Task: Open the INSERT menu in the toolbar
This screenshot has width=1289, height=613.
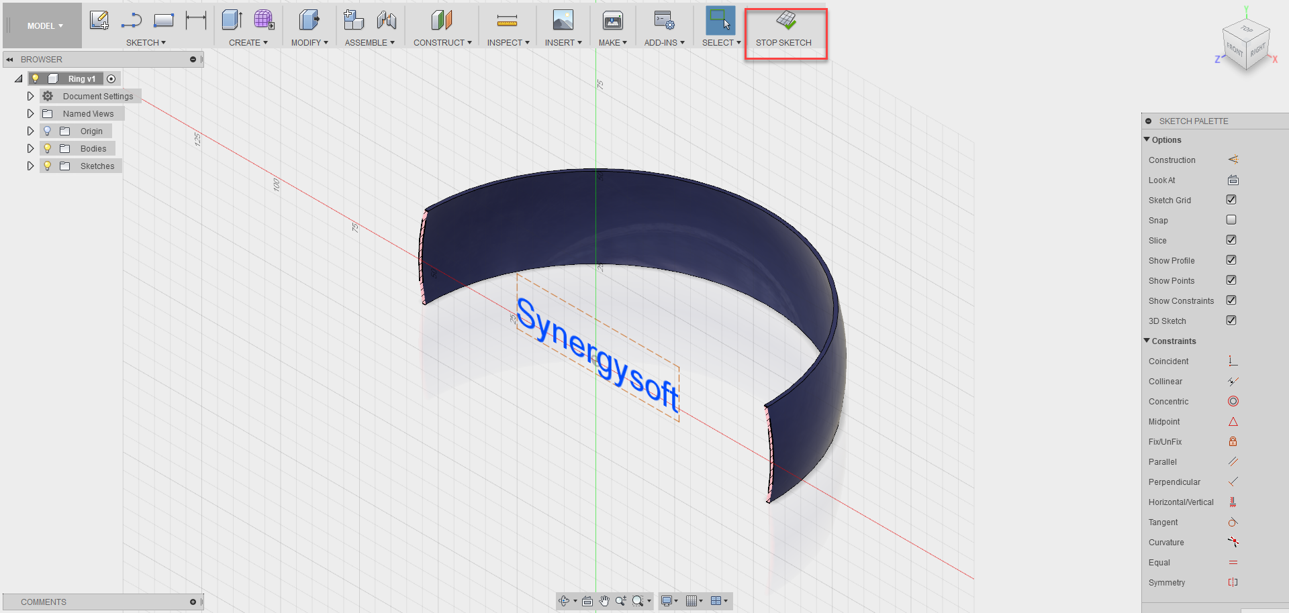Action: pos(563,42)
